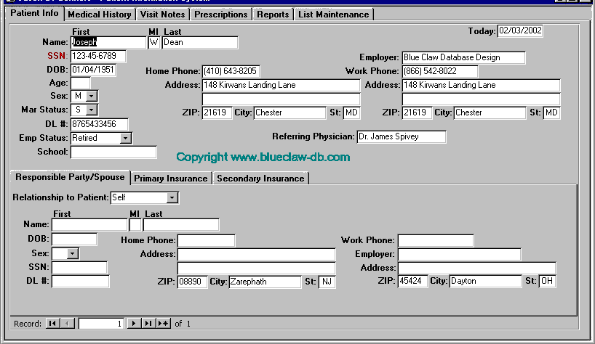This screenshot has width=595, height=344.
Task: Click patient Home Phone field (410) 643-8205
Action: pos(231,71)
